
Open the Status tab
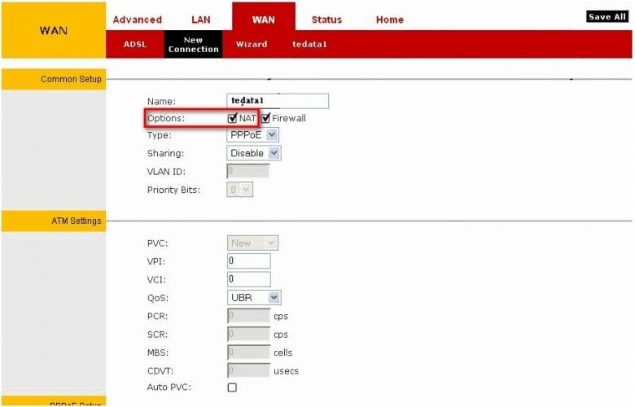[x=326, y=20]
